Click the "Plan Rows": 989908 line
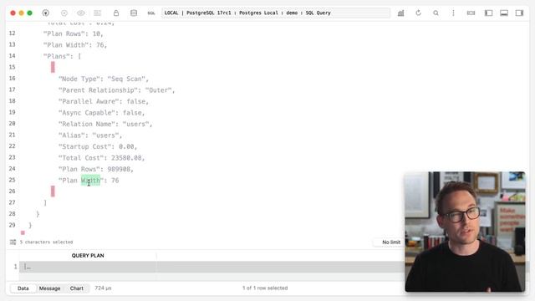Viewport: 535px width, 301px height. point(96,169)
